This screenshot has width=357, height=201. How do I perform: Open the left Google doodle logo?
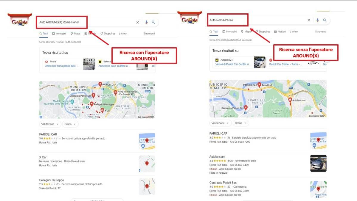click(20, 20)
